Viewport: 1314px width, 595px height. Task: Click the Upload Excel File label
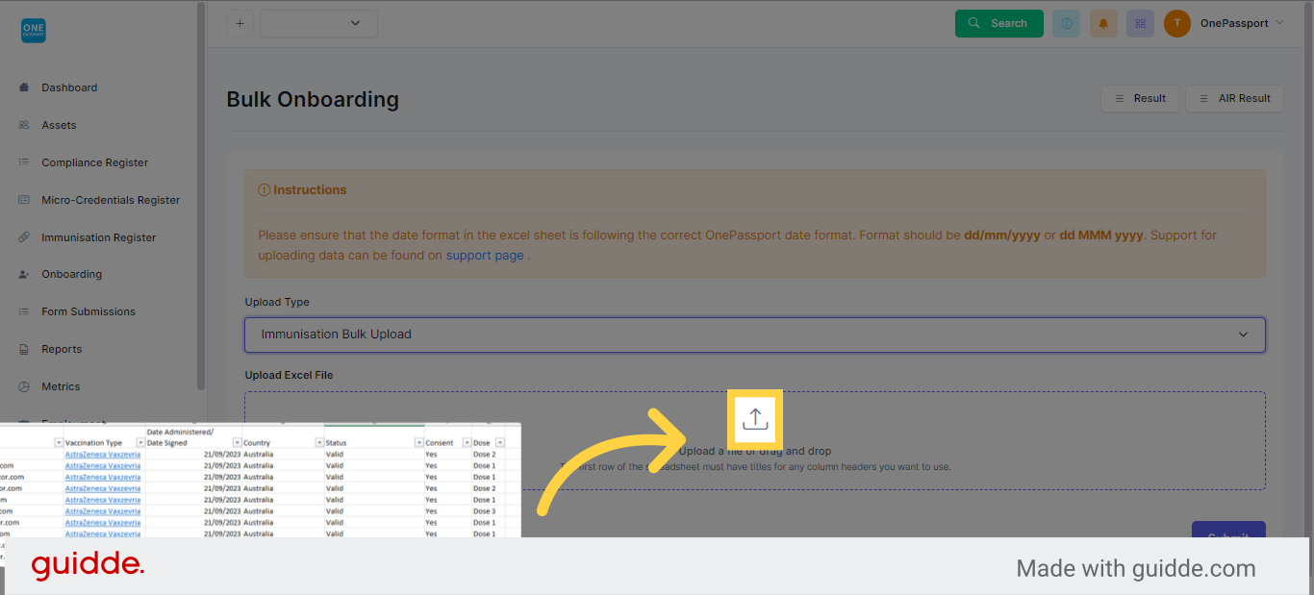click(x=289, y=375)
